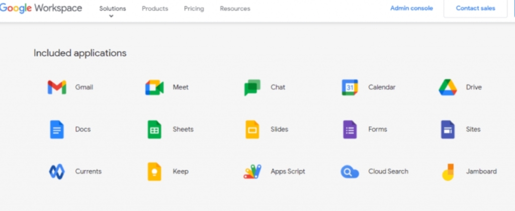Open the Currents icon
515x211 pixels.
[57, 172]
